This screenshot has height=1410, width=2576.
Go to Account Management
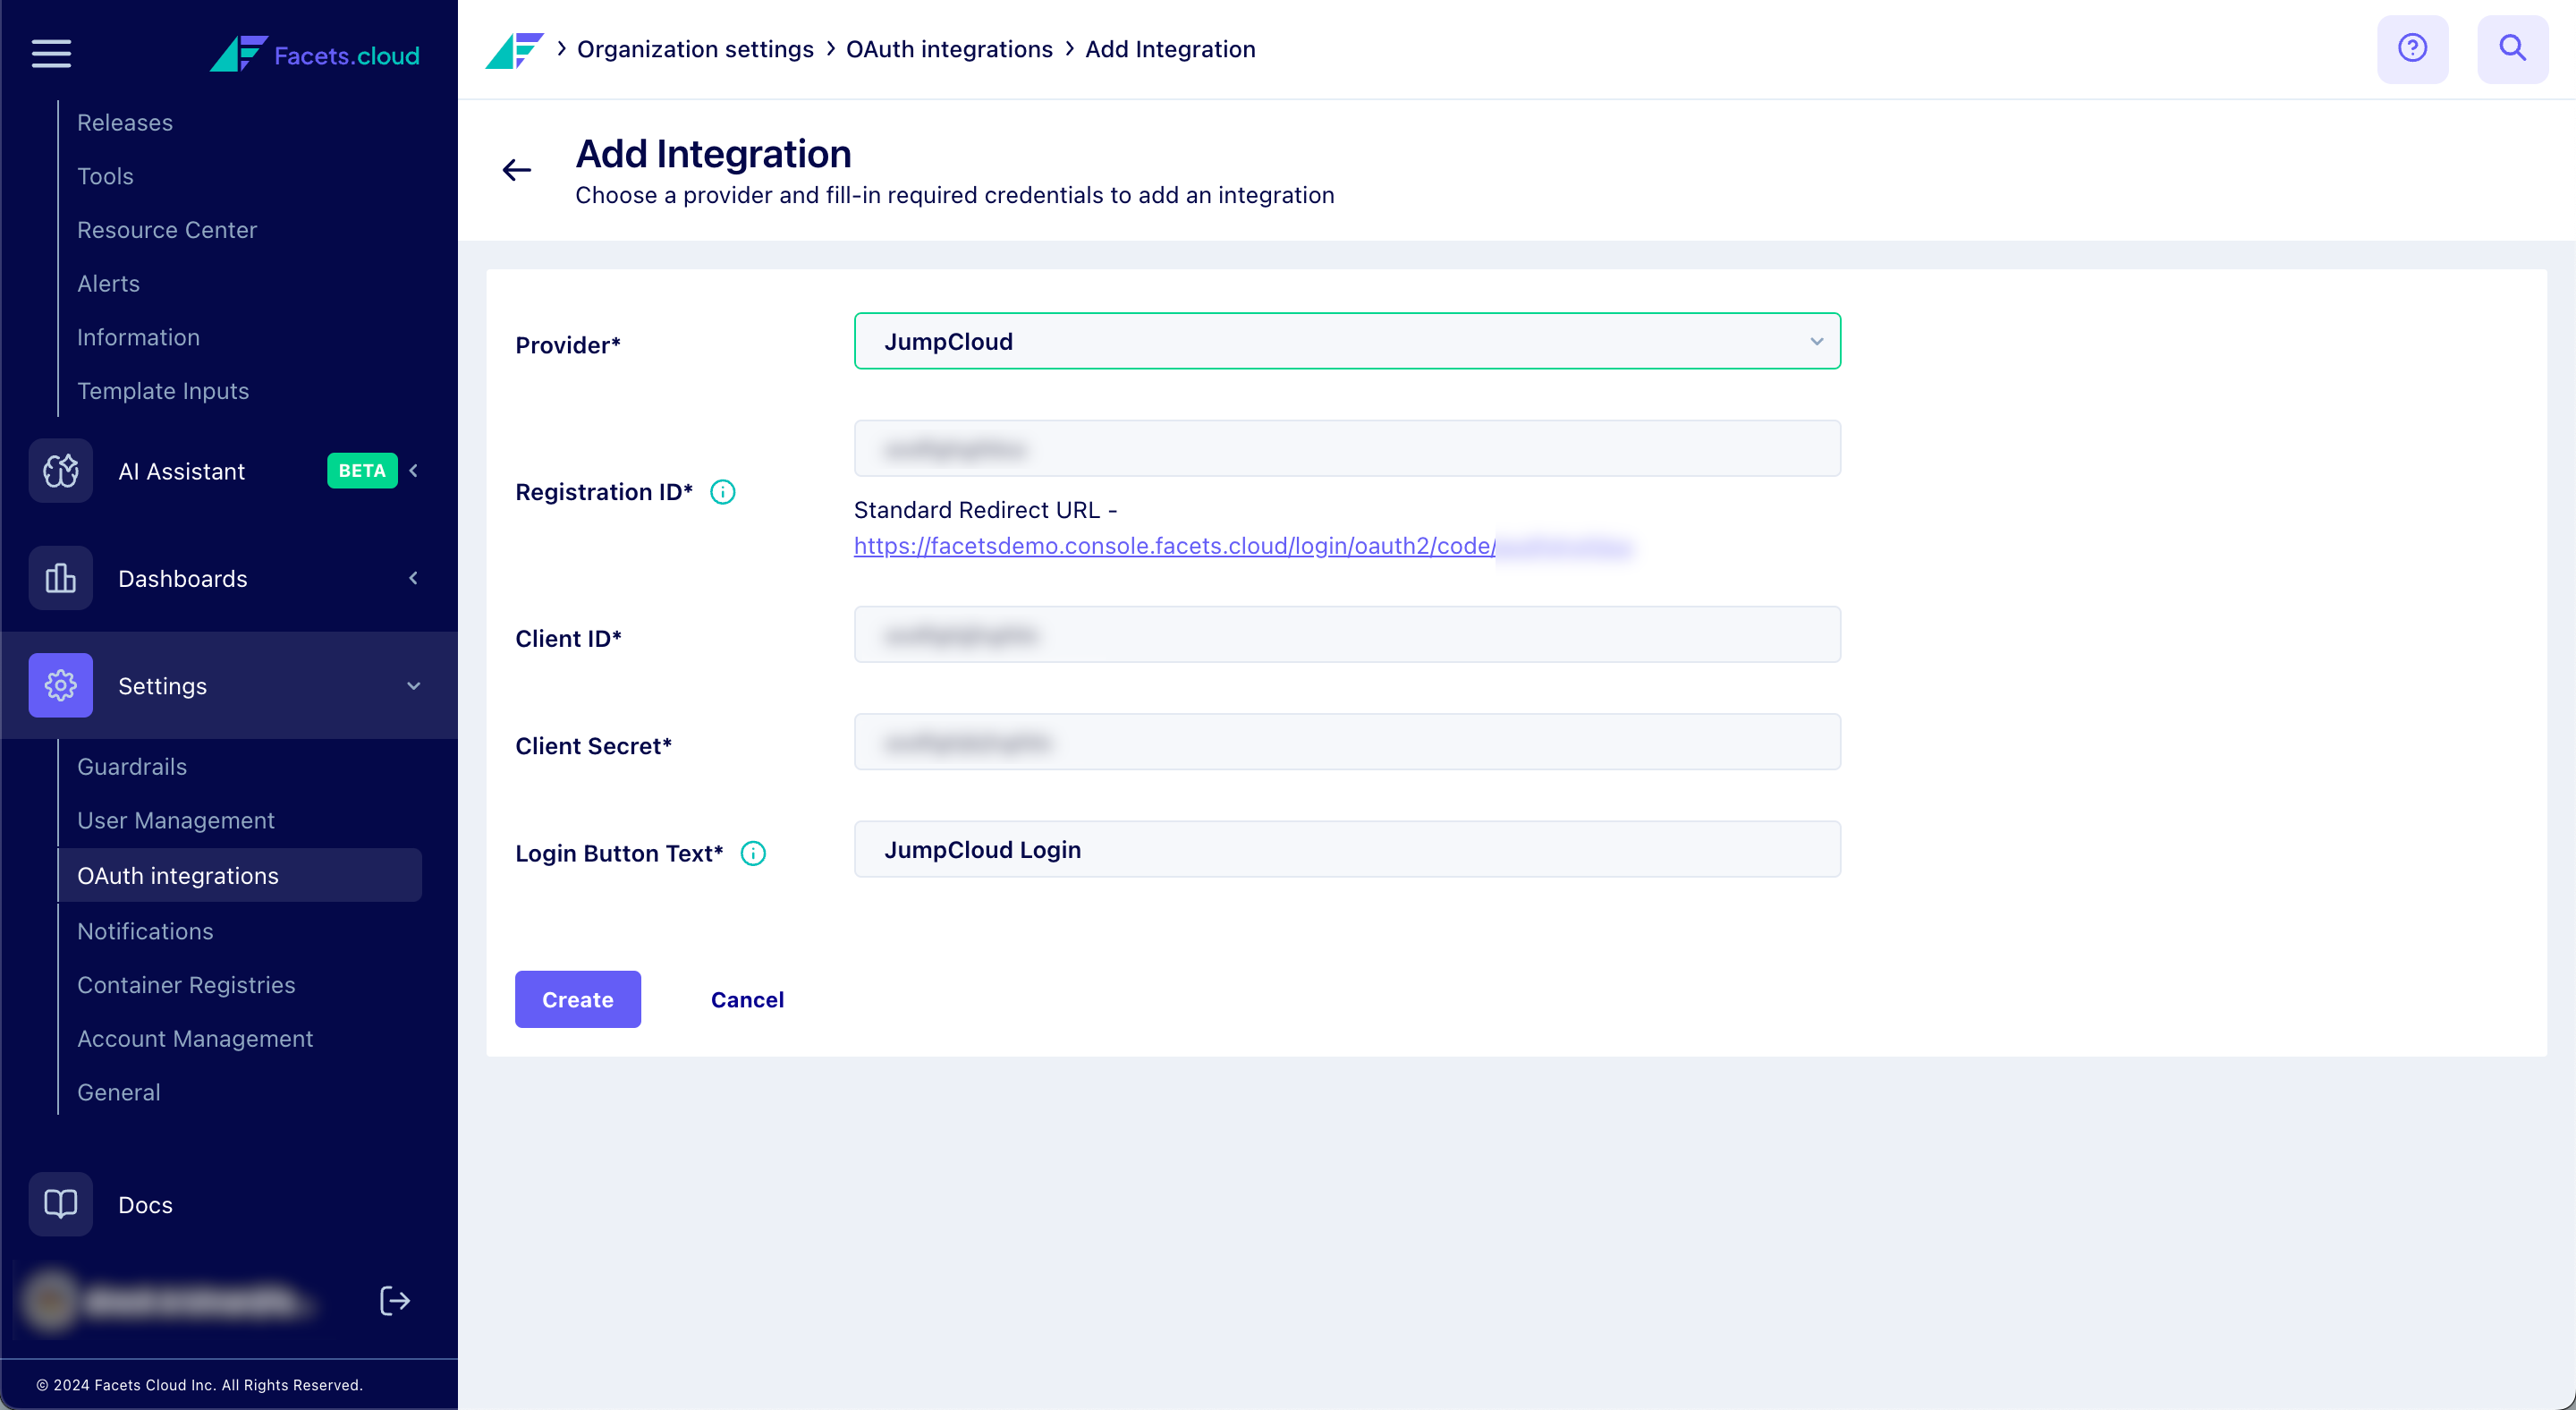click(x=195, y=1039)
